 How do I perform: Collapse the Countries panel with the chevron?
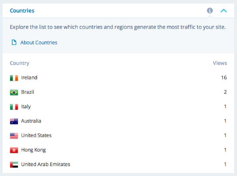[x=224, y=11]
